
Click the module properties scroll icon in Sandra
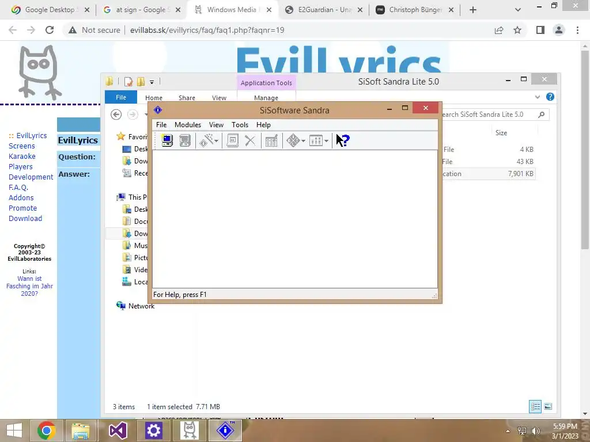(x=232, y=140)
